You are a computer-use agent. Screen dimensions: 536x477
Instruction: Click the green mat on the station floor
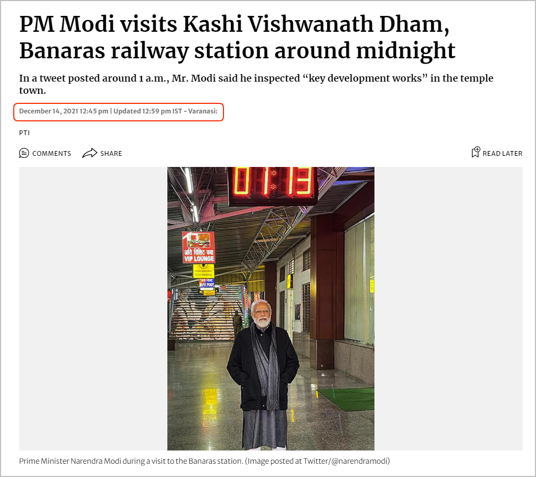tap(346, 399)
